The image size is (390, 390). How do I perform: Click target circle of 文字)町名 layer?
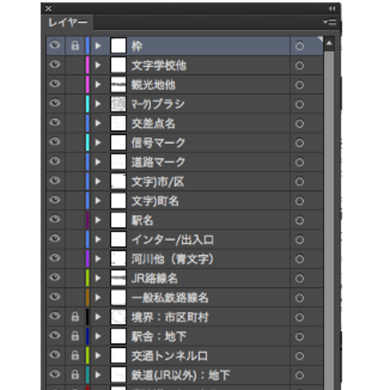(299, 201)
